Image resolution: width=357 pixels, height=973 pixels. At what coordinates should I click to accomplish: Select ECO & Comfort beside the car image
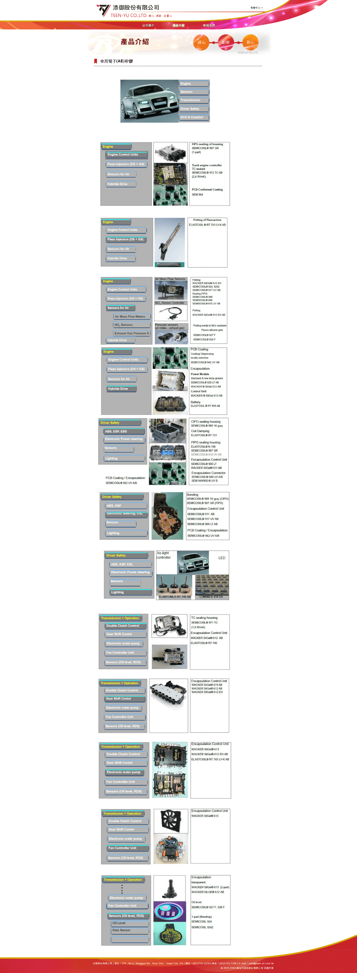[x=194, y=117]
